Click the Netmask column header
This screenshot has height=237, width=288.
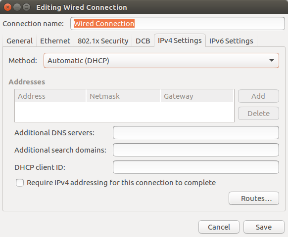point(123,96)
